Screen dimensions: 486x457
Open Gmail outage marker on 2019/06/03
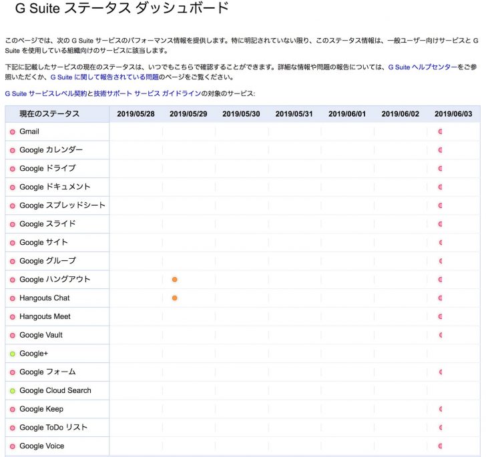point(440,131)
